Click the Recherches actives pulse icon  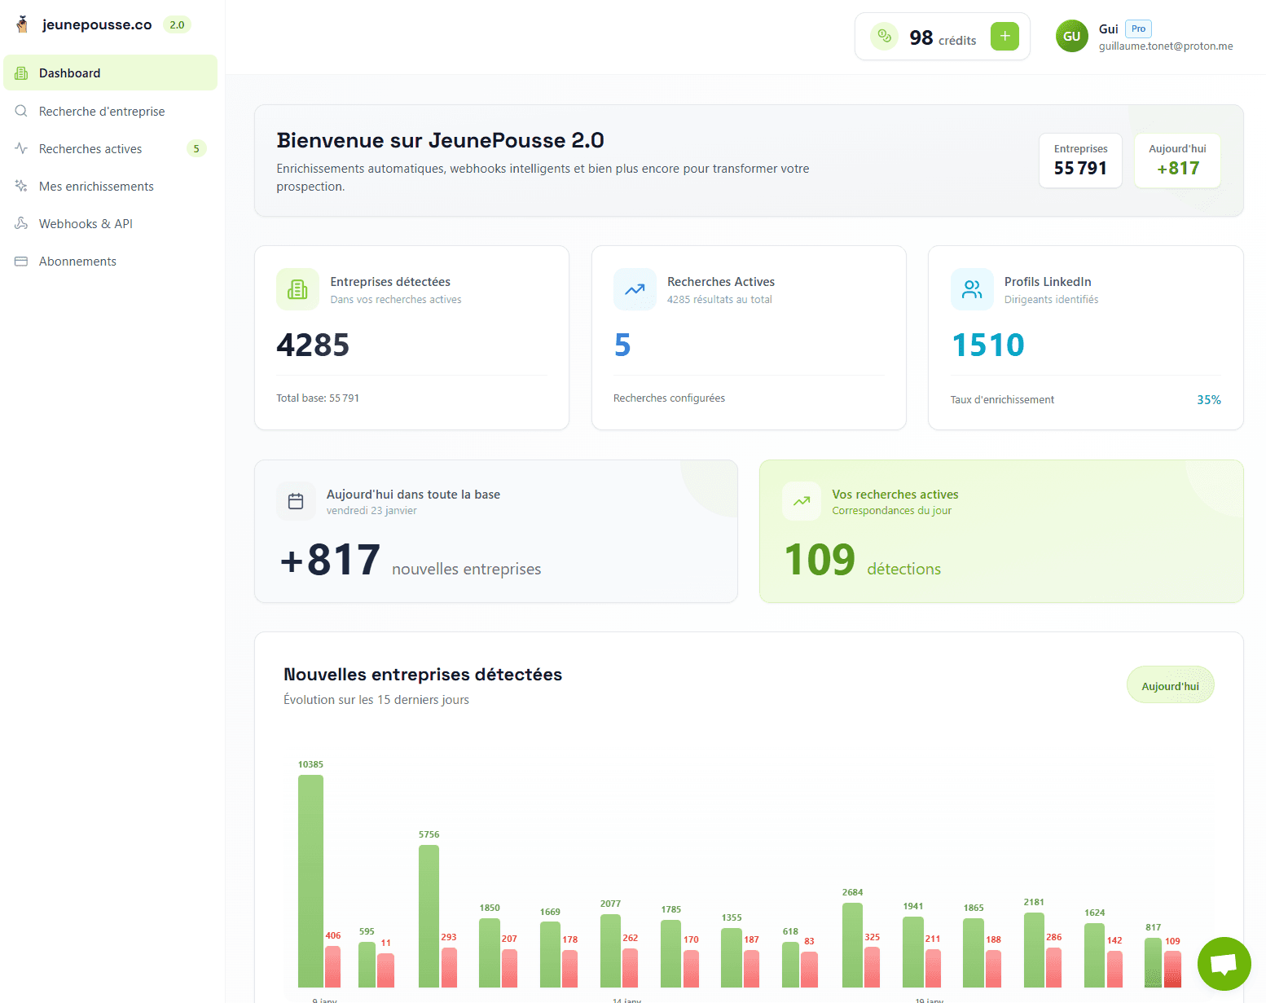pos(21,148)
